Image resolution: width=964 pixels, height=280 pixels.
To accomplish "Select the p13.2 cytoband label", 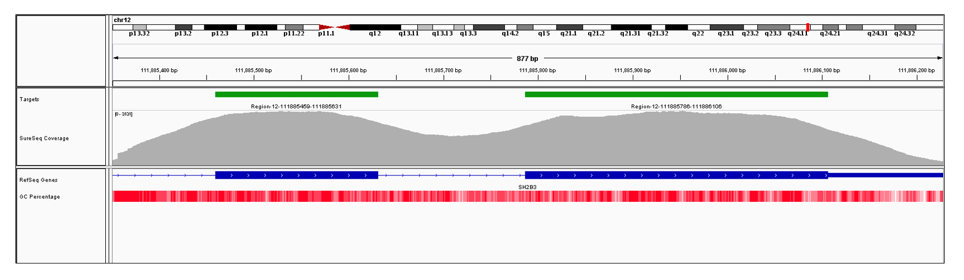I will coord(183,34).
